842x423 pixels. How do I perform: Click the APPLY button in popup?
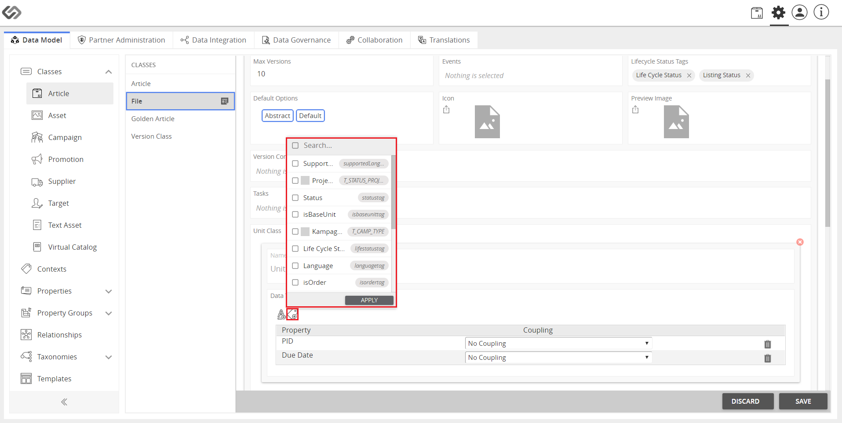point(369,300)
